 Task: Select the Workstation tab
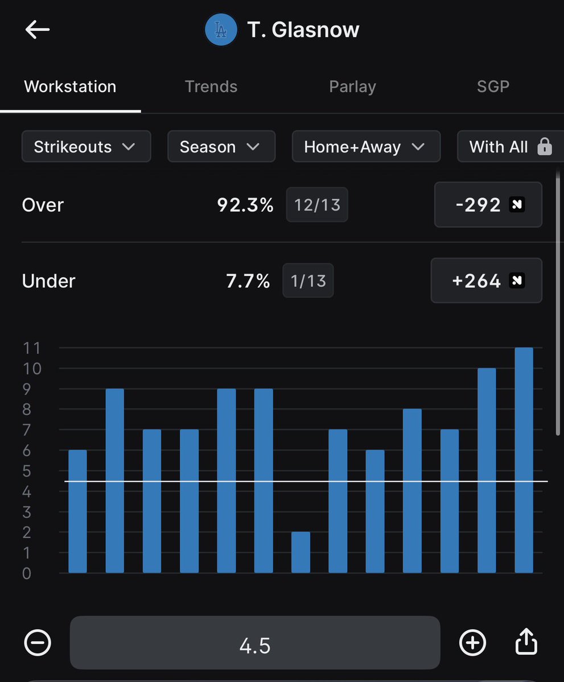[x=70, y=86]
